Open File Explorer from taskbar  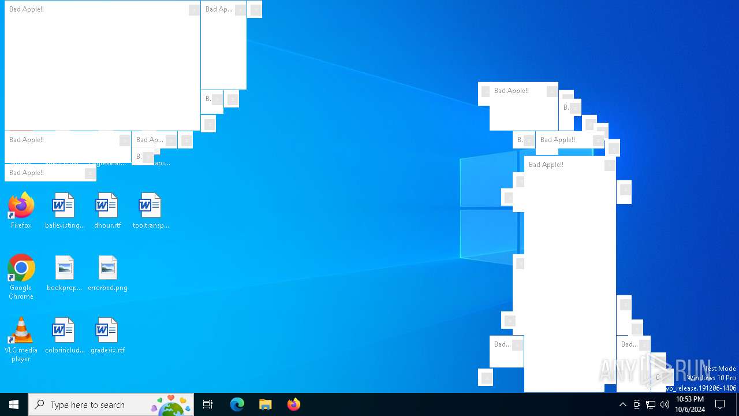(266, 404)
